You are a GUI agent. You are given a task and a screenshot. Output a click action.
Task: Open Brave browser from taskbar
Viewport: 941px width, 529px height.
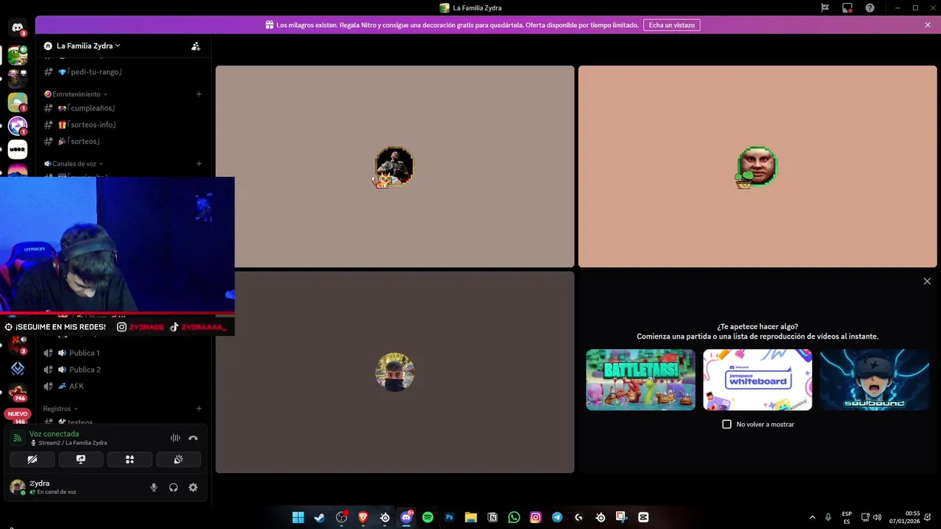362,517
